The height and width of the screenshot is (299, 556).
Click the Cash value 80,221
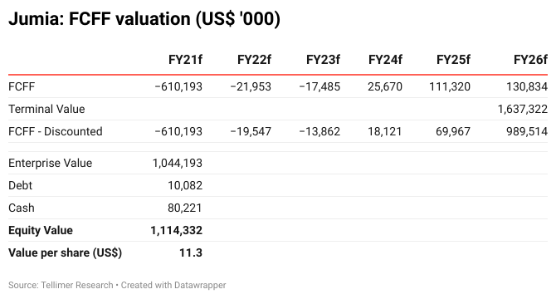click(185, 208)
